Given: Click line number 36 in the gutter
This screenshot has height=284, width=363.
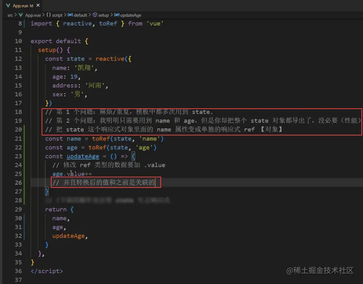Looking at the screenshot, I should pyautogui.click(x=18, y=271).
